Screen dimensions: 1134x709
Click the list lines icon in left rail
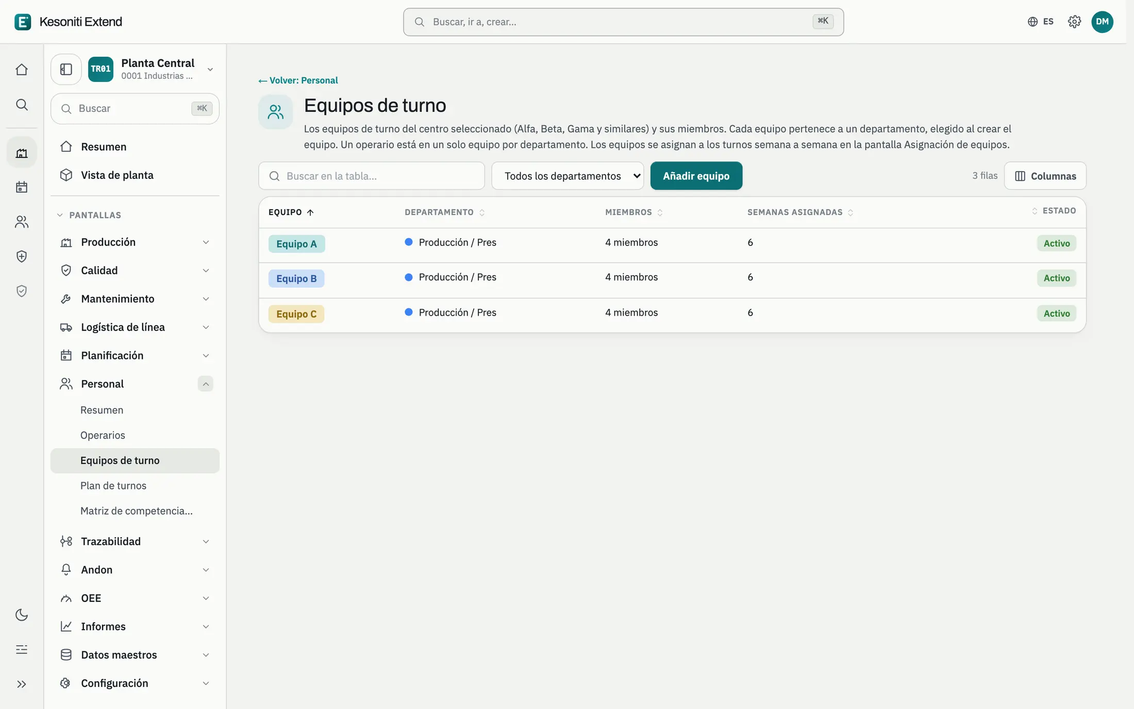[22, 649]
